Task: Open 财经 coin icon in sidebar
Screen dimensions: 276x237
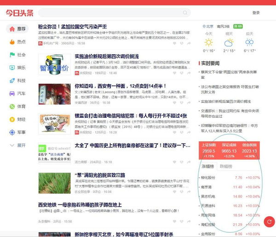Action: tap(12, 119)
